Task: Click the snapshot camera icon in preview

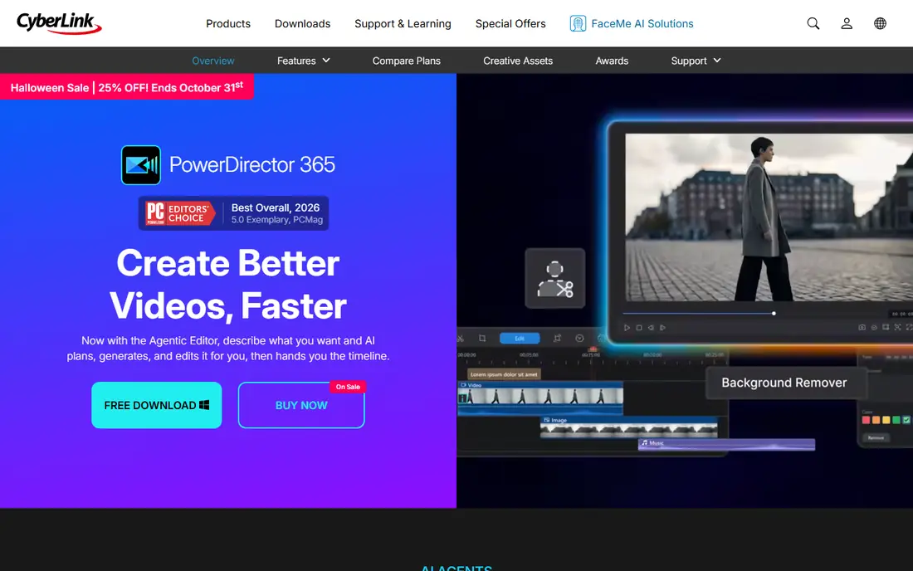Action: (x=862, y=327)
